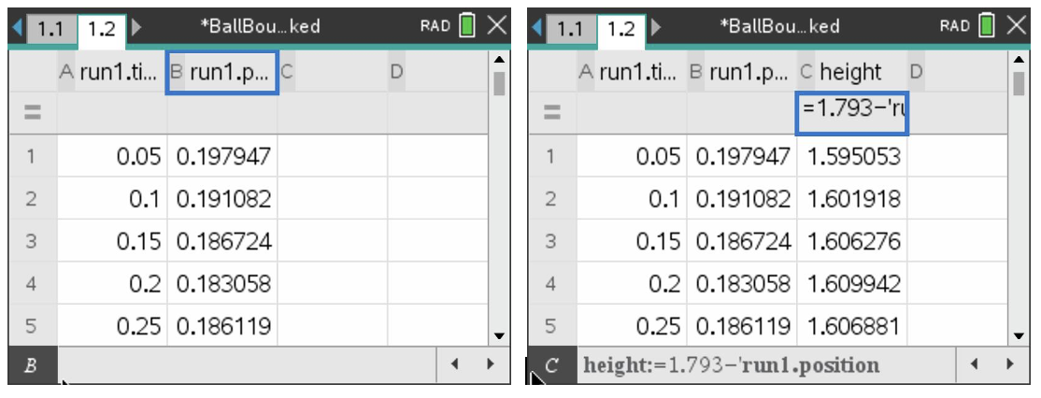Viewport: 1041px width, 398px height.
Task: Click time cell 0.05 in left window
Action: click(112, 157)
